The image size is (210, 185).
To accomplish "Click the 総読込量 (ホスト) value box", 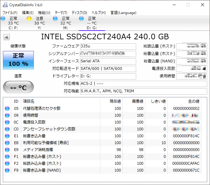I will click(x=192, y=46).
